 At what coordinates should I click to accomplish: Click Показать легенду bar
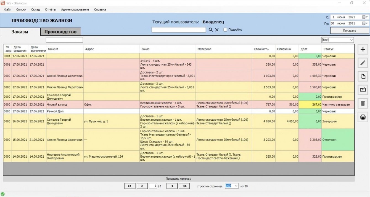(178, 179)
